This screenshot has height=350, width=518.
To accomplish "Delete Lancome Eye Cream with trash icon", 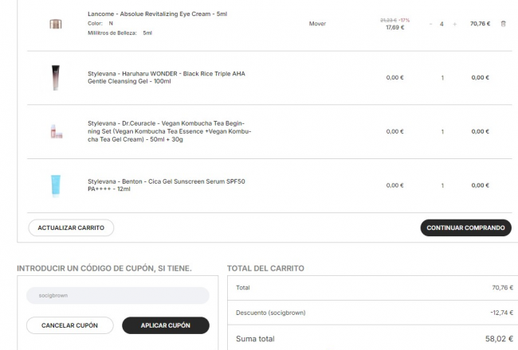I will [x=503, y=24].
